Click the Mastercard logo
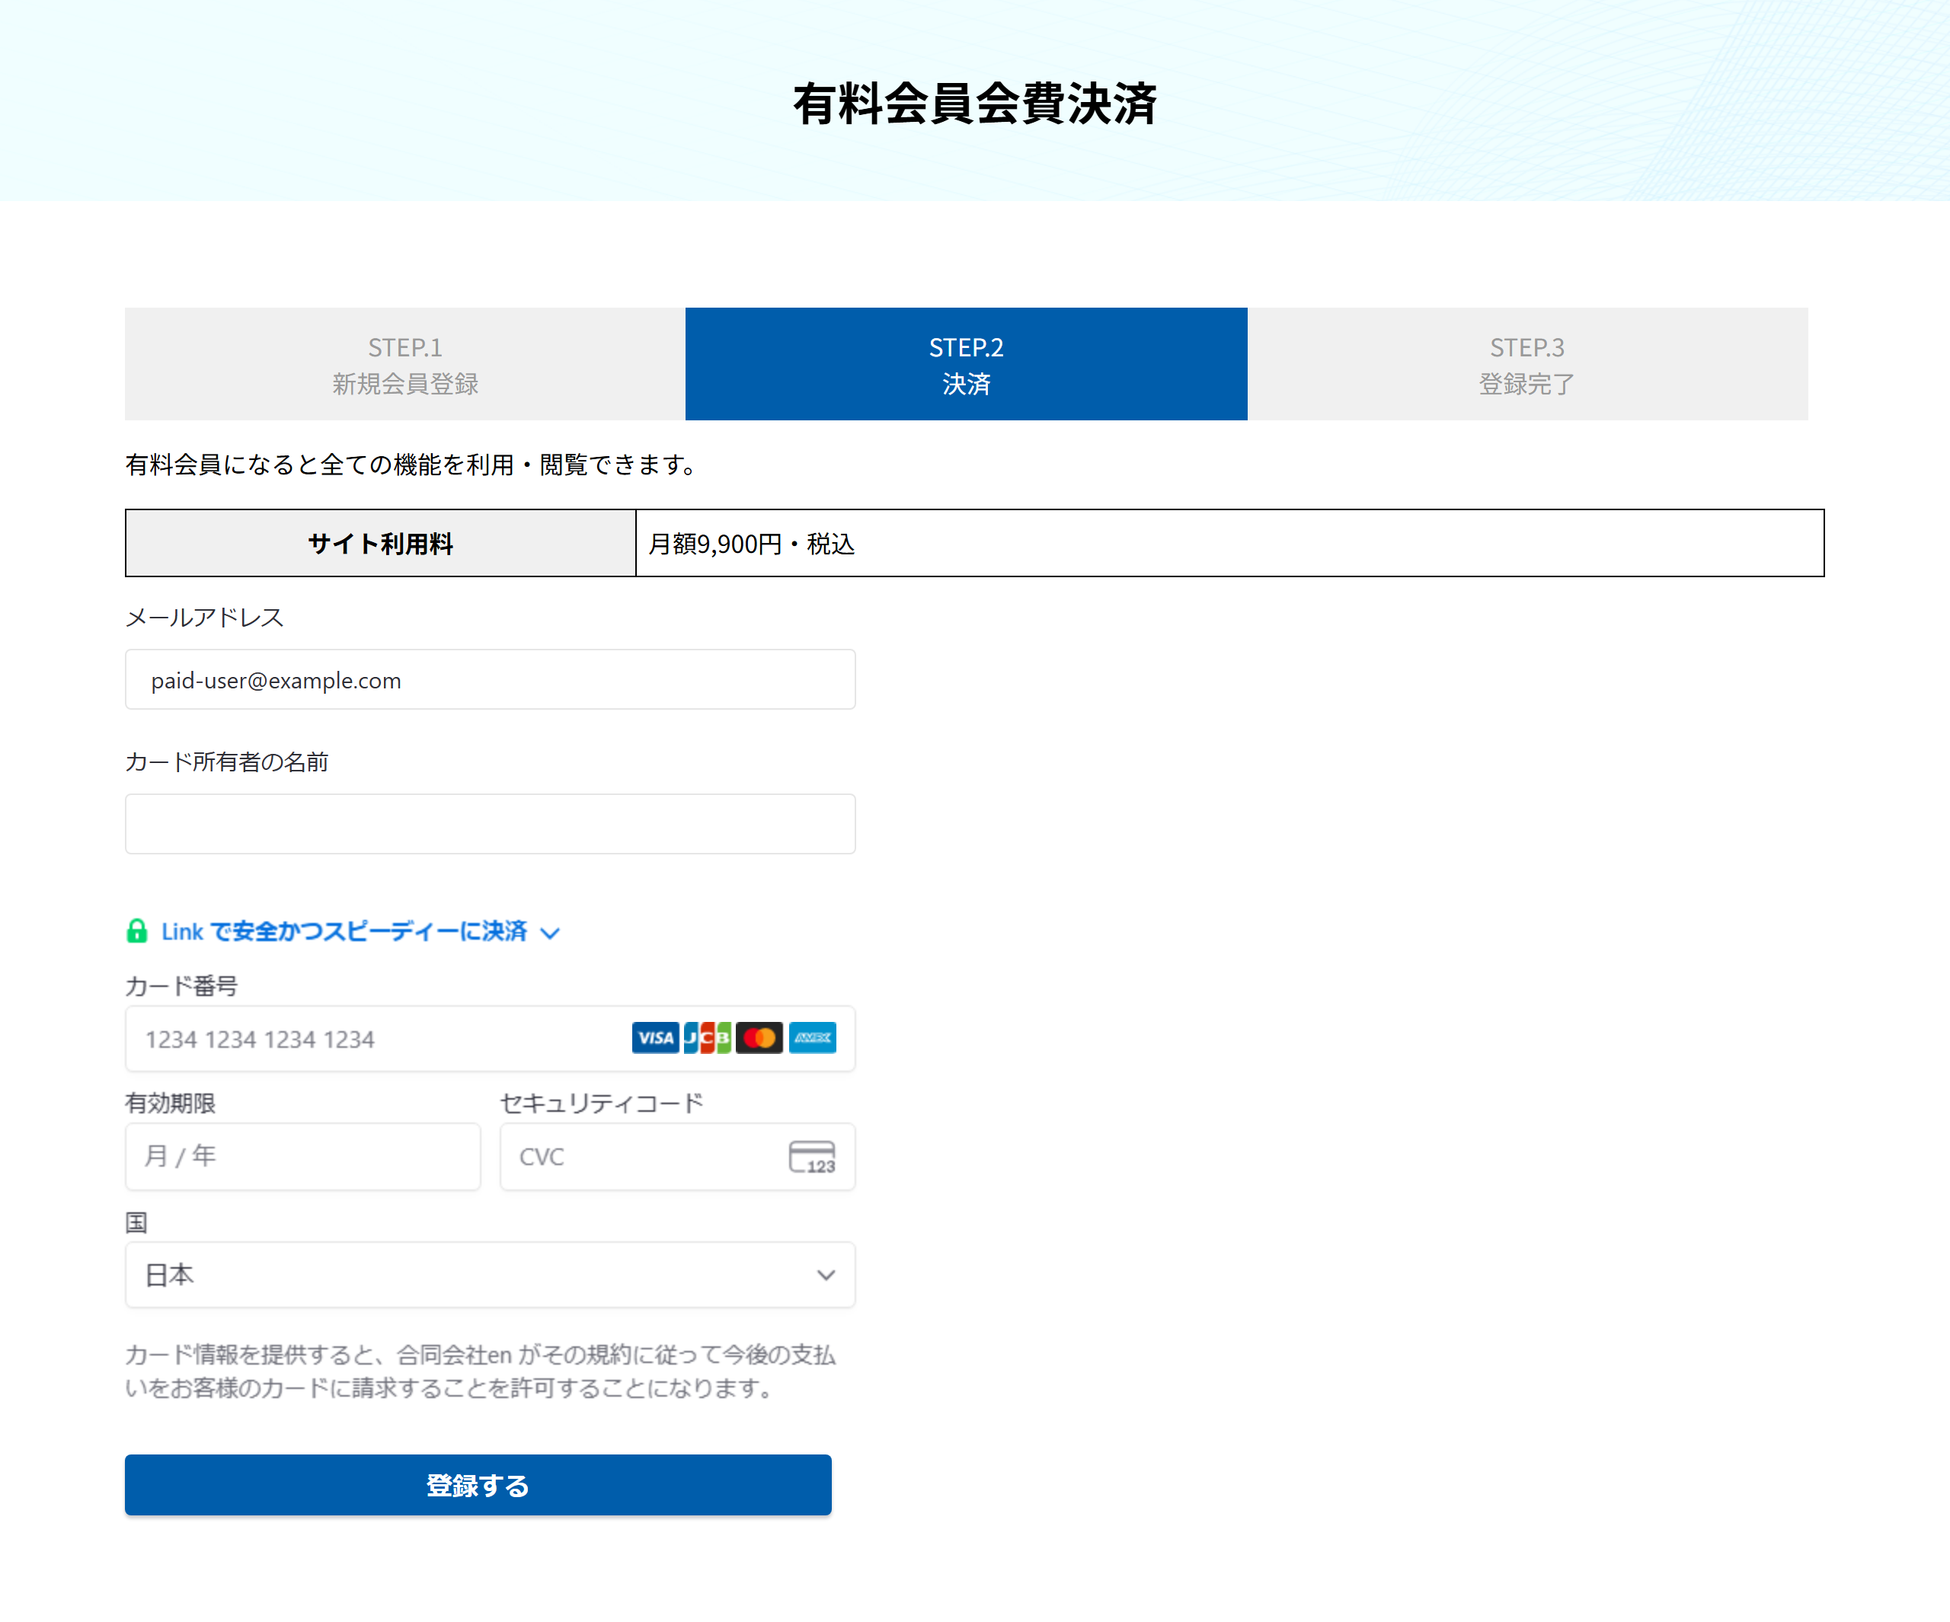Screen dimensions: 1950x1622 [x=759, y=1038]
